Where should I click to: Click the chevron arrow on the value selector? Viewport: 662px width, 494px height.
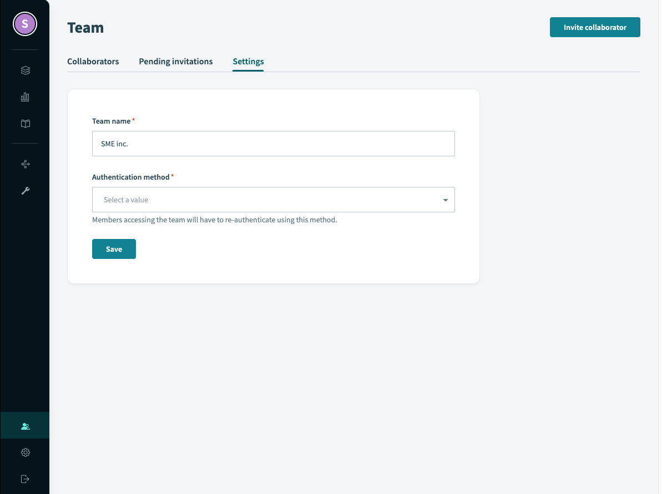[445, 200]
